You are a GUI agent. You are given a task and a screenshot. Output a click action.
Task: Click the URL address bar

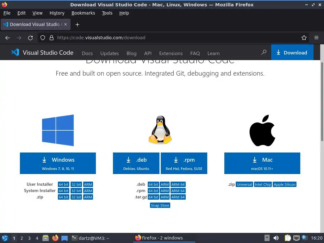[174, 38]
